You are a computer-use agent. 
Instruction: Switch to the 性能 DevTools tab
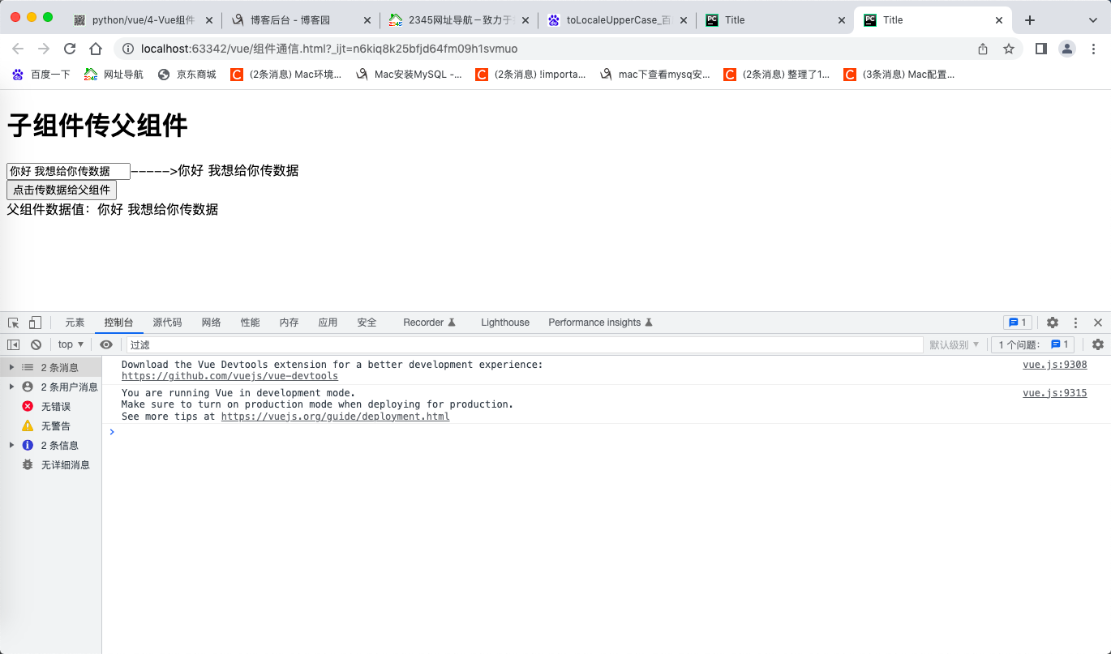coord(250,323)
